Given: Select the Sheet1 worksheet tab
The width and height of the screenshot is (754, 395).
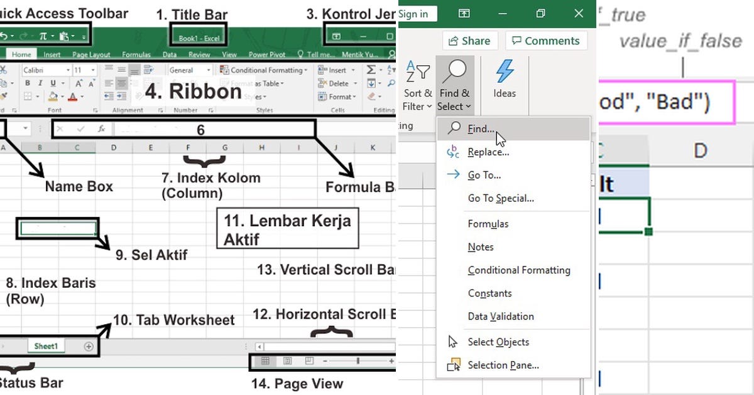Looking at the screenshot, I should 45,345.
